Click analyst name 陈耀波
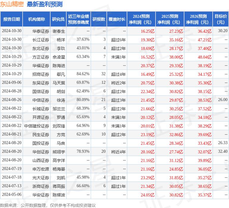Viewport: 229px width, 208px height. 59,195
